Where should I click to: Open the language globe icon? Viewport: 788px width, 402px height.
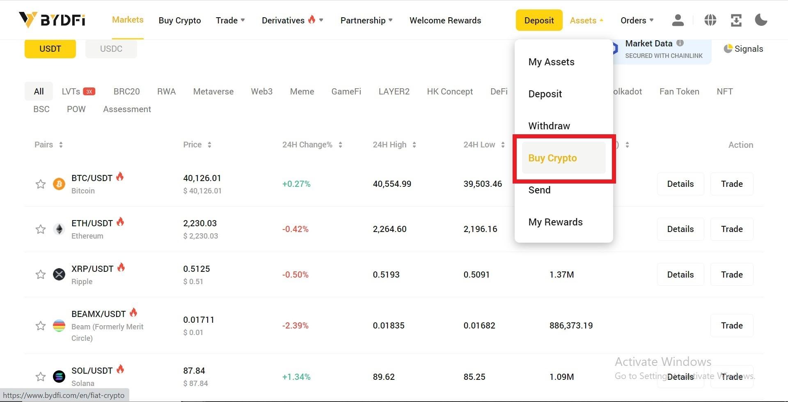click(x=710, y=20)
